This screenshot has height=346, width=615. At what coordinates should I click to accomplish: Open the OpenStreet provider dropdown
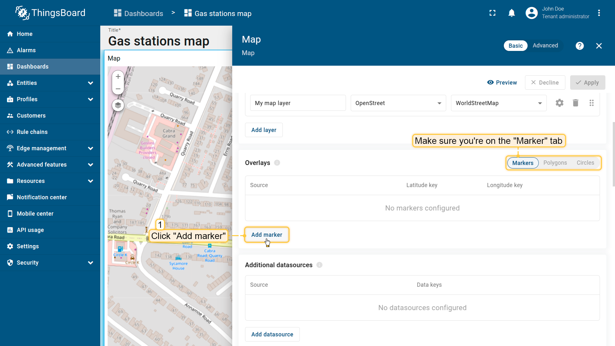(x=398, y=103)
